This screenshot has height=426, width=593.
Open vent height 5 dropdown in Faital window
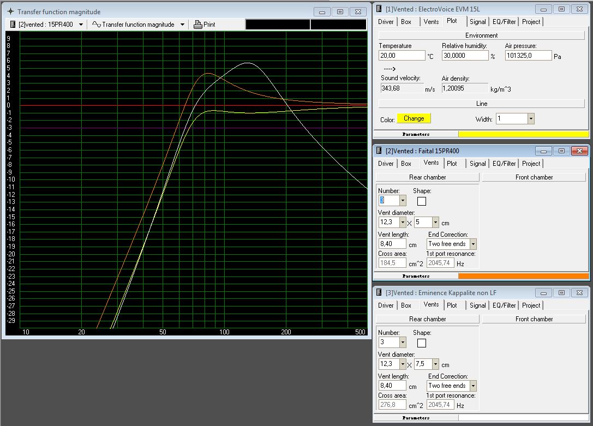(x=436, y=222)
